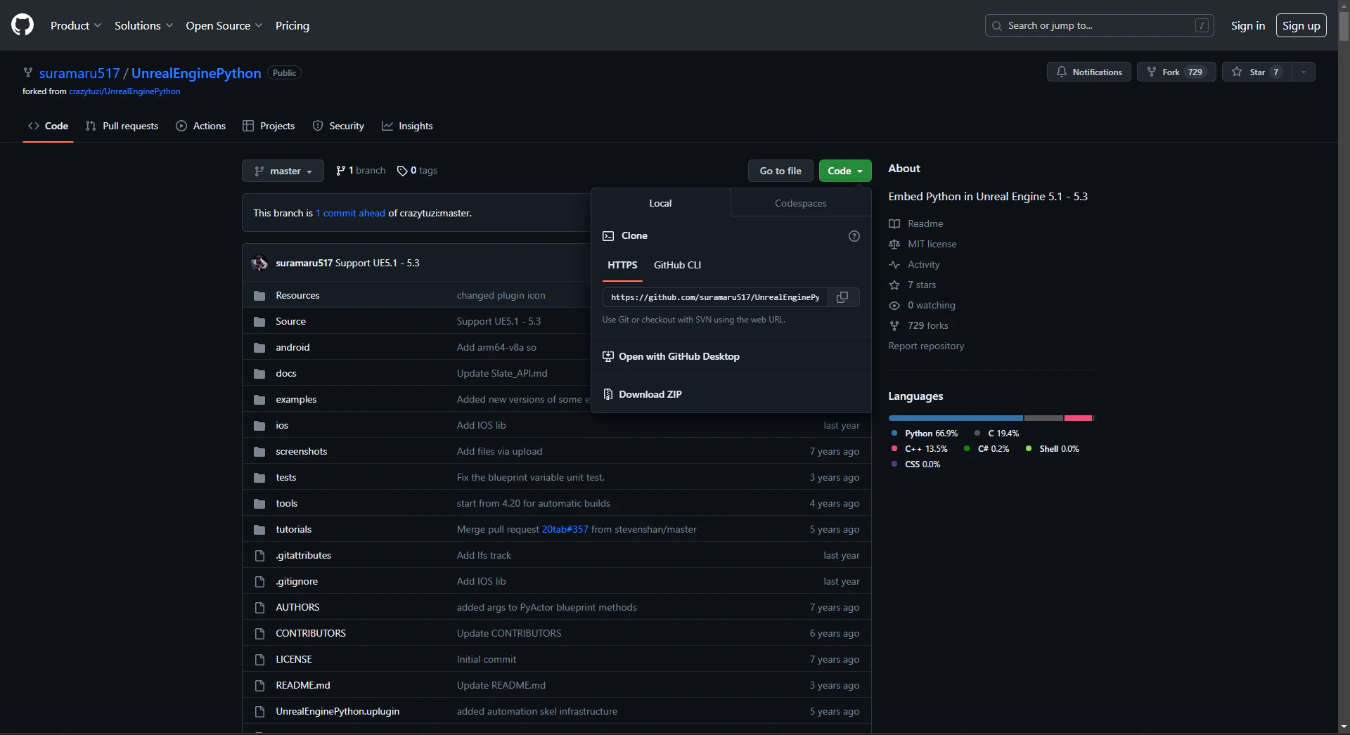Image resolution: width=1350 pixels, height=735 pixels.
Task: Click the Python segment of languages bar
Action: [x=956, y=418]
